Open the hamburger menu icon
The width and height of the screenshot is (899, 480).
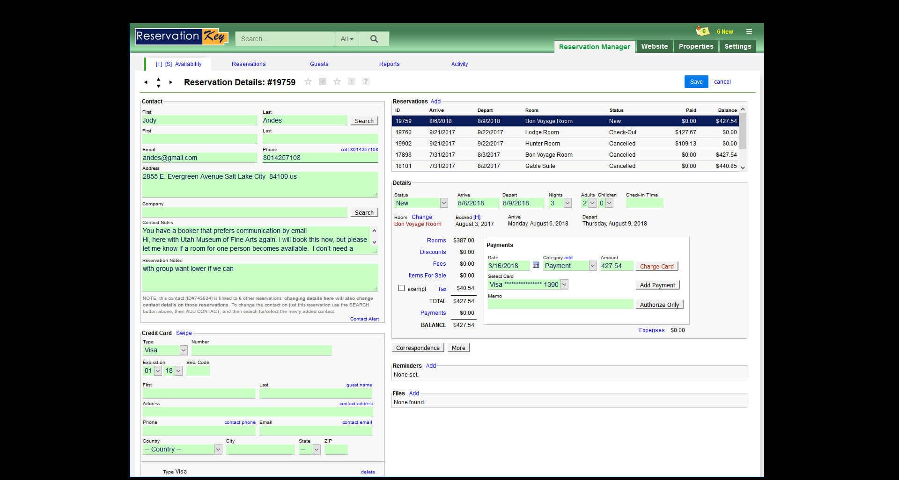pos(749,31)
